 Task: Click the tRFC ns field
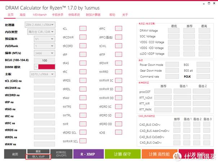click(44, 123)
